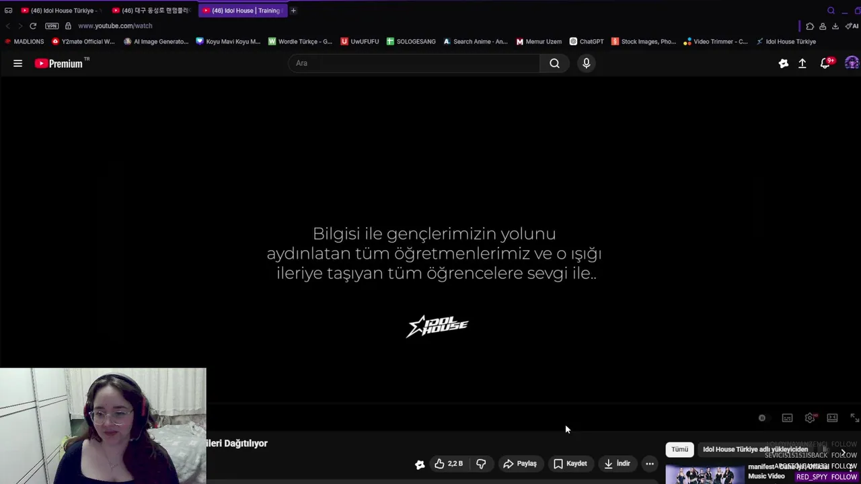Go back in browser history
Screen dimensions: 861x484
pos(8,26)
